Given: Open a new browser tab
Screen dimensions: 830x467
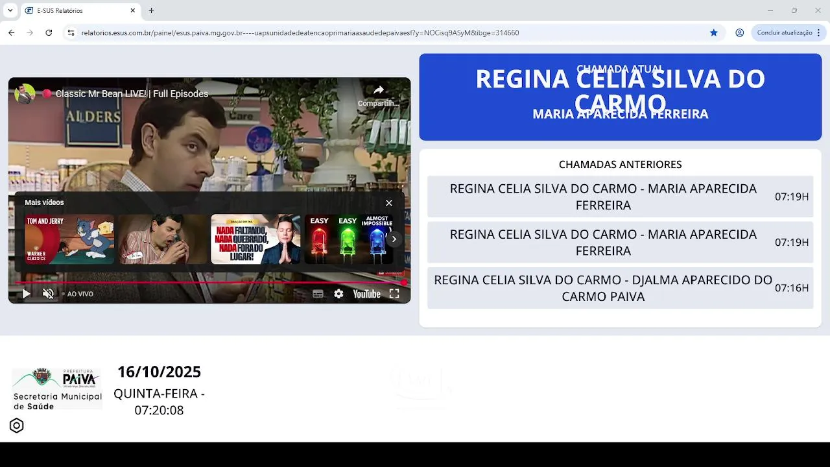Looking at the screenshot, I should pyautogui.click(x=151, y=10).
